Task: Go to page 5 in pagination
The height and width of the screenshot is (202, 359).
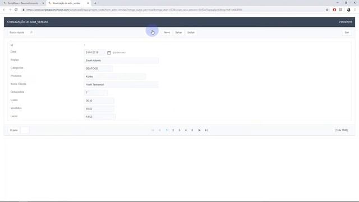Action: click(192, 130)
